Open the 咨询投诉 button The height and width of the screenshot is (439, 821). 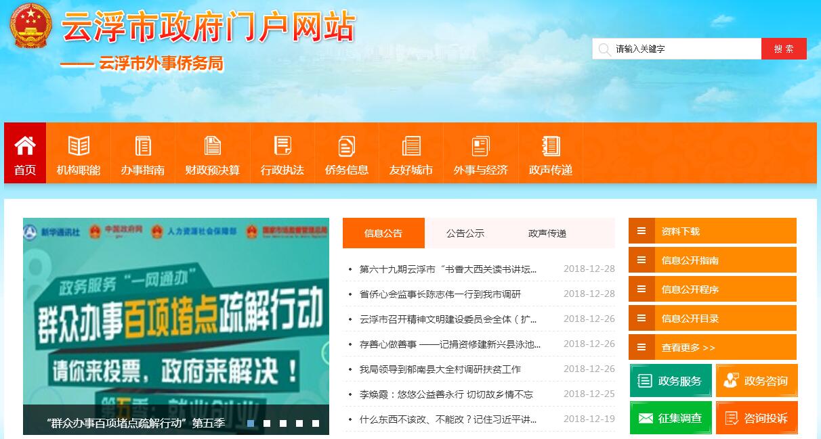pyautogui.click(x=757, y=418)
